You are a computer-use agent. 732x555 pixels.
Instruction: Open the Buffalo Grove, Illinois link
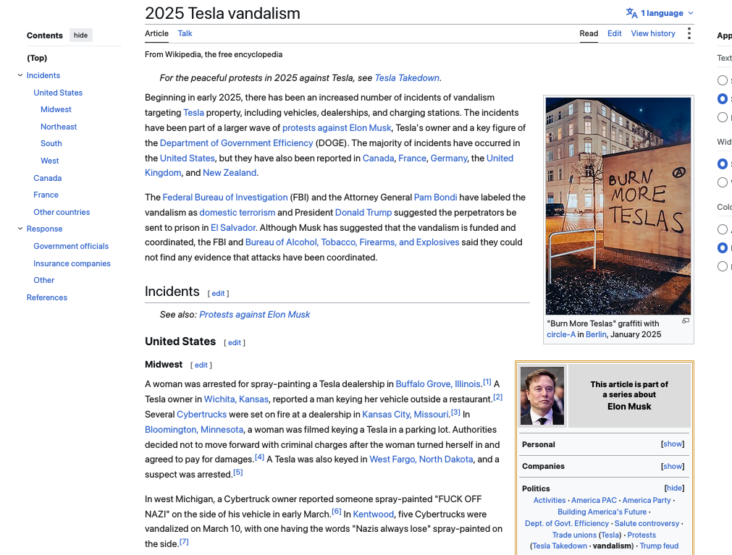tap(438, 384)
